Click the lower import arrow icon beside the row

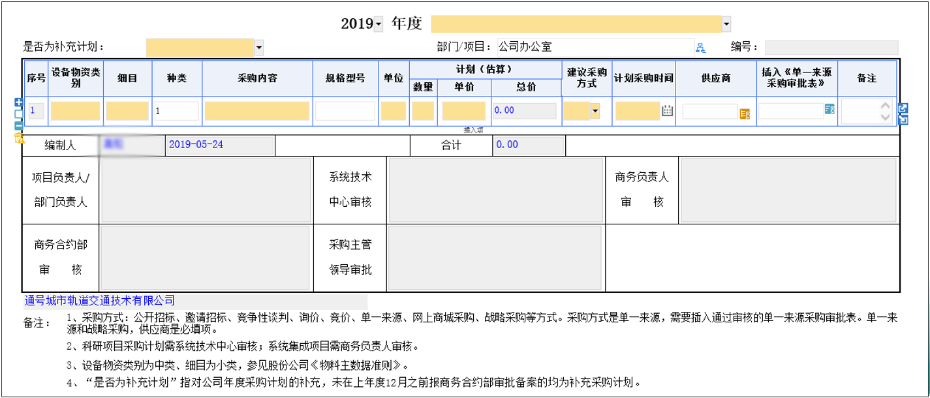tap(903, 119)
